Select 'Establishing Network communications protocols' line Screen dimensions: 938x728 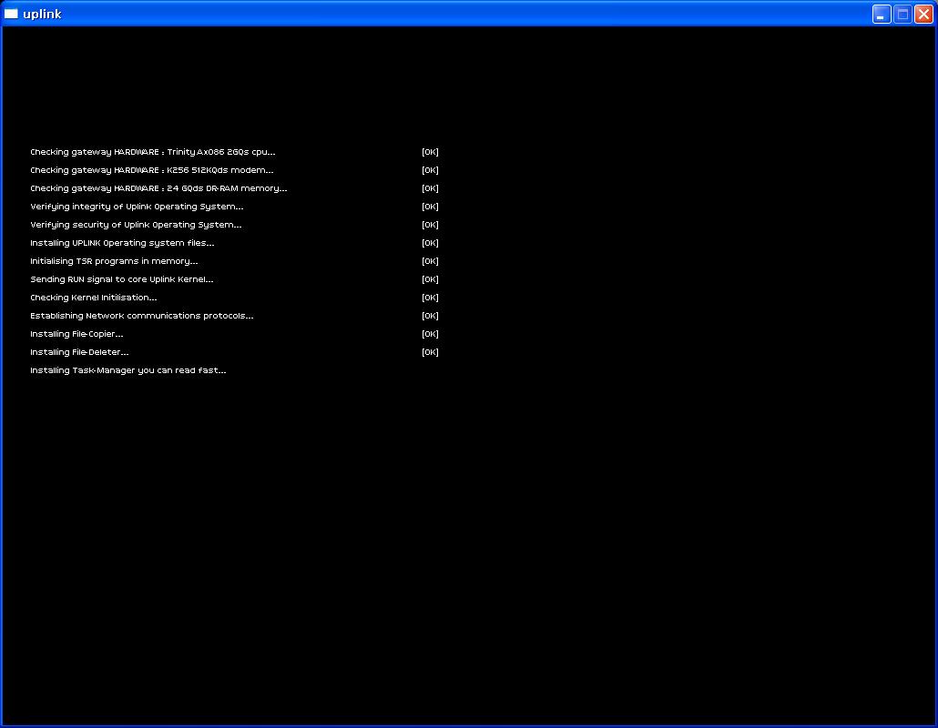click(141, 316)
